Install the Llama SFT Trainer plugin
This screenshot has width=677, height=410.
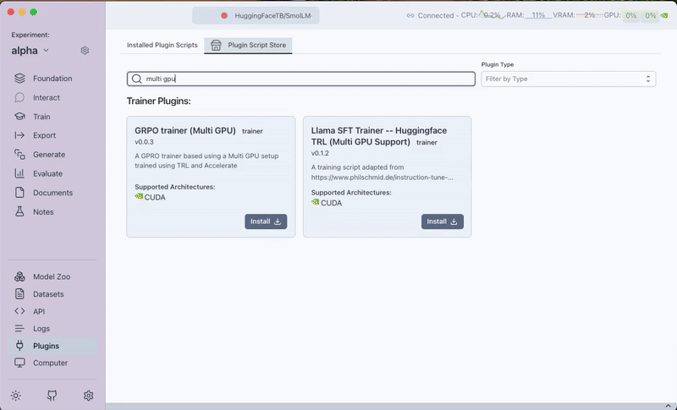click(x=442, y=221)
